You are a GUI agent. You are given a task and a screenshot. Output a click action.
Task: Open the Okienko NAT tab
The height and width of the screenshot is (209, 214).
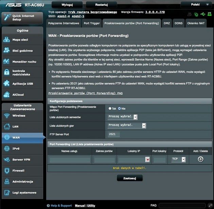click(x=196, y=23)
